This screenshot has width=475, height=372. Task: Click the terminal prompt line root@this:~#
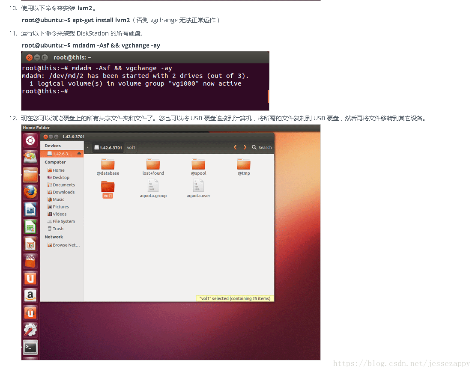click(45, 91)
